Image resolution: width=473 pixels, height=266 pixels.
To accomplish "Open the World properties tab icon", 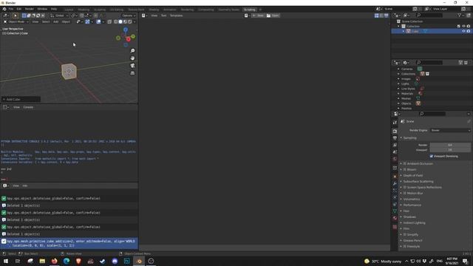I will (x=395, y=159).
